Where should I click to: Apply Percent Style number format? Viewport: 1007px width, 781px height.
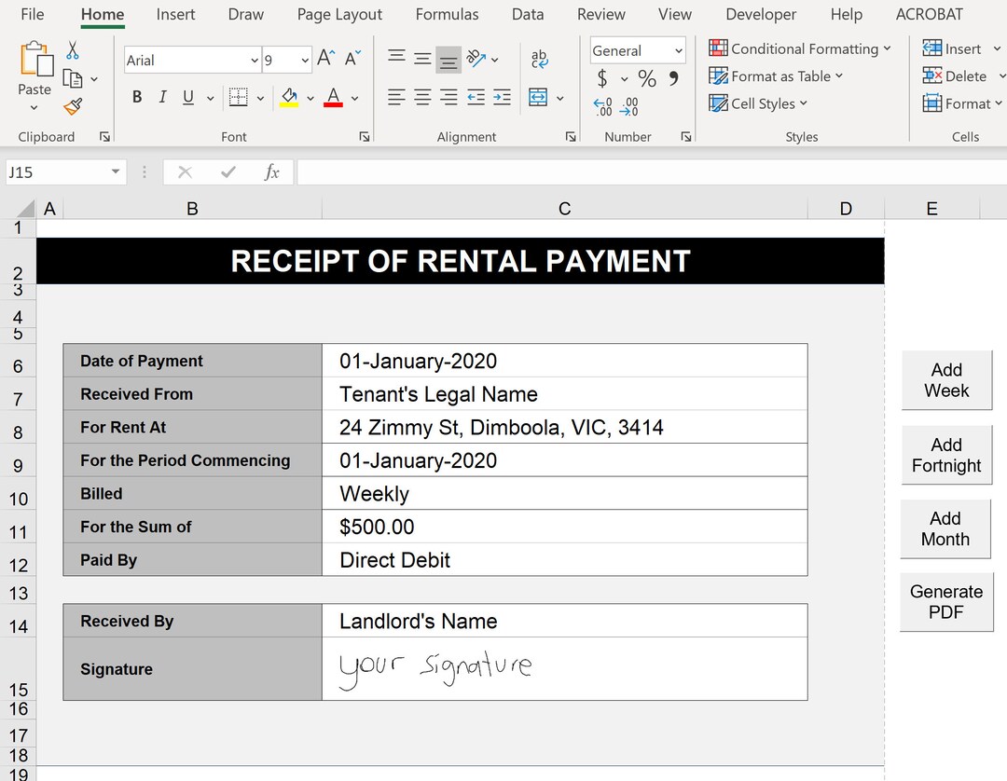coord(647,79)
